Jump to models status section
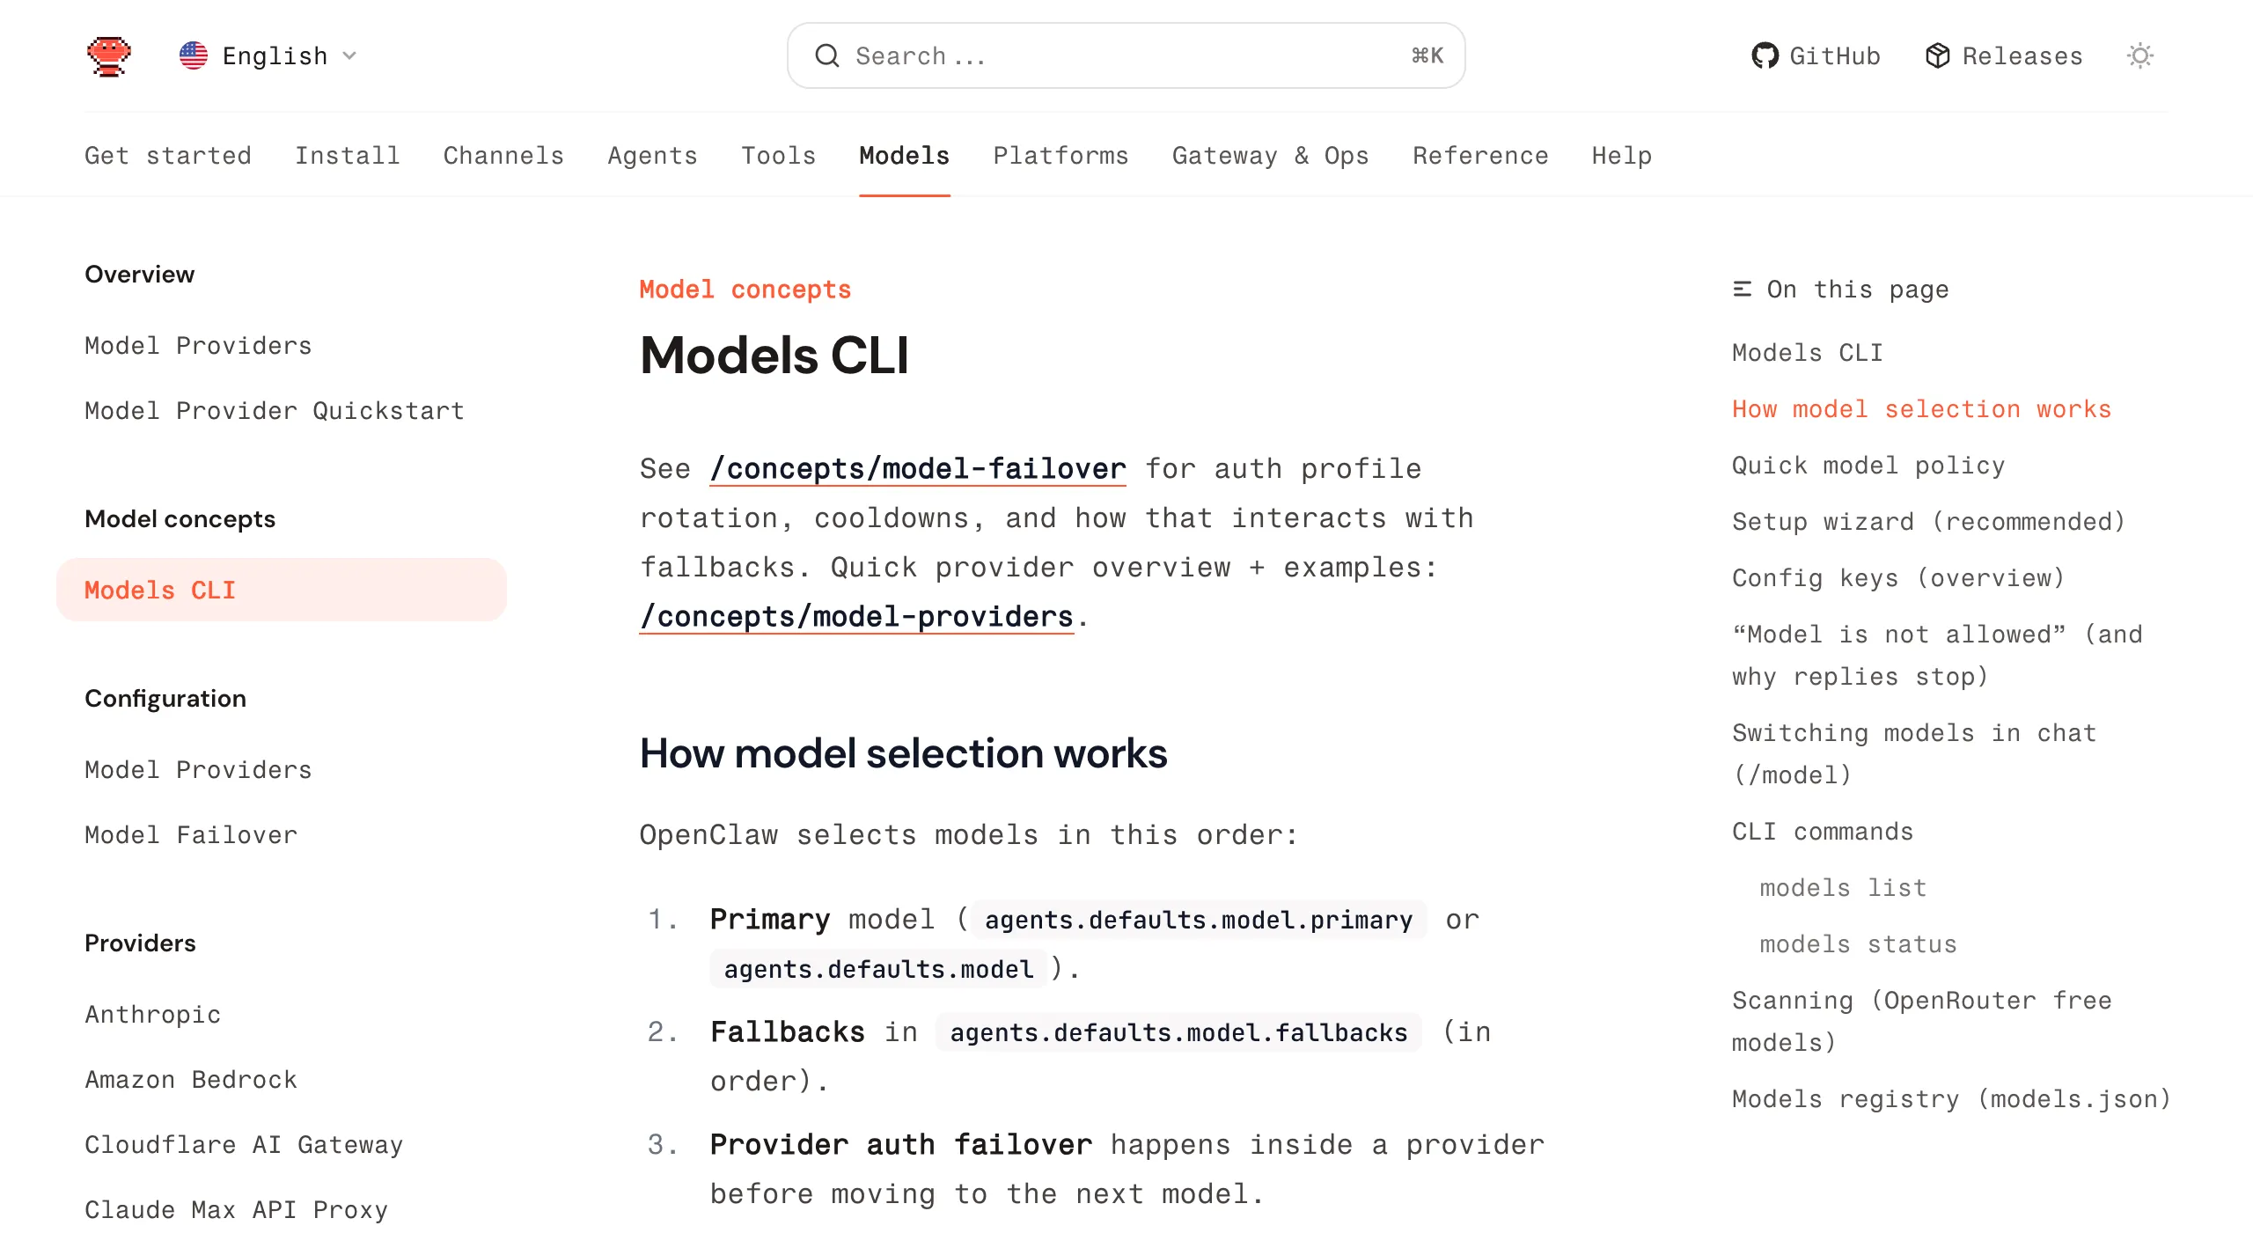Image resolution: width=2253 pixels, height=1255 pixels. click(1858, 944)
